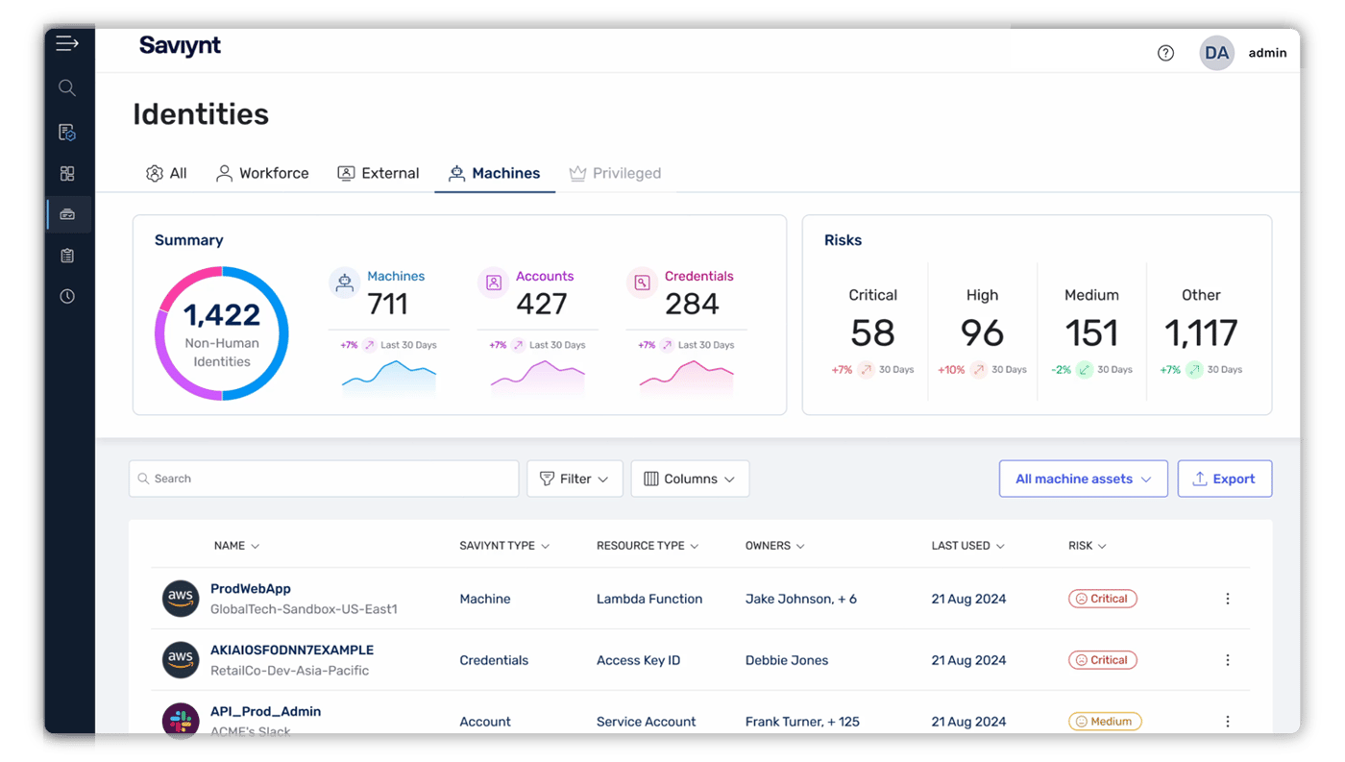This screenshot has width=1345, height=762.
Task: Switch to the Workforce tab
Action: coord(262,173)
